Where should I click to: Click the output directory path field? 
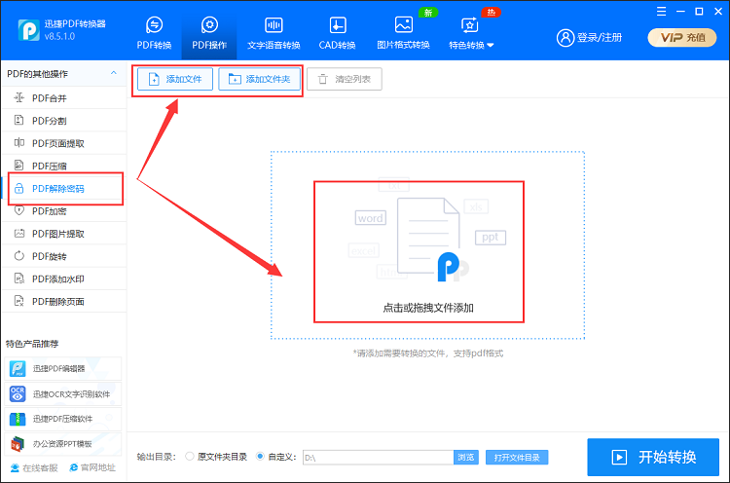[x=378, y=458]
